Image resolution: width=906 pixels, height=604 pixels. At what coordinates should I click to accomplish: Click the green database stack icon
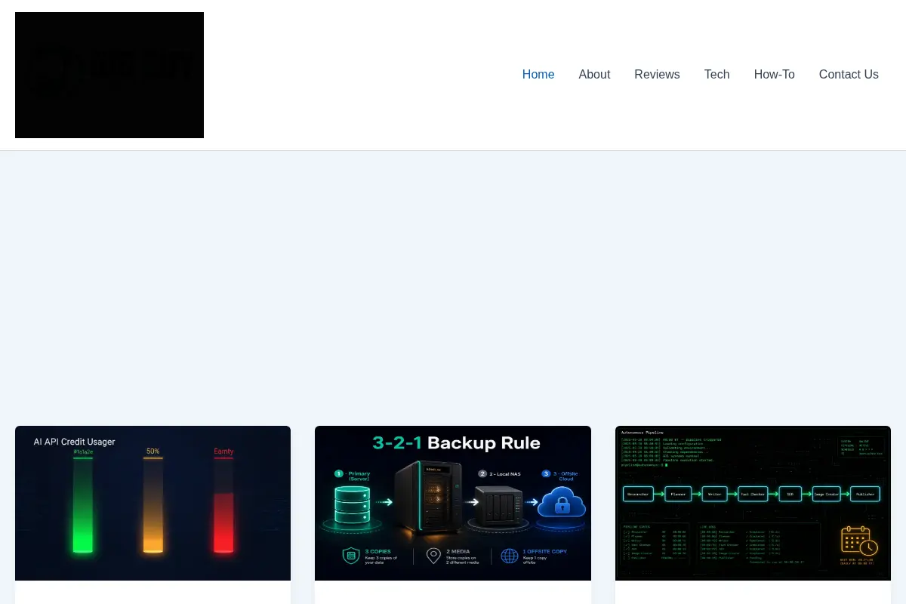click(x=353, y=504)
